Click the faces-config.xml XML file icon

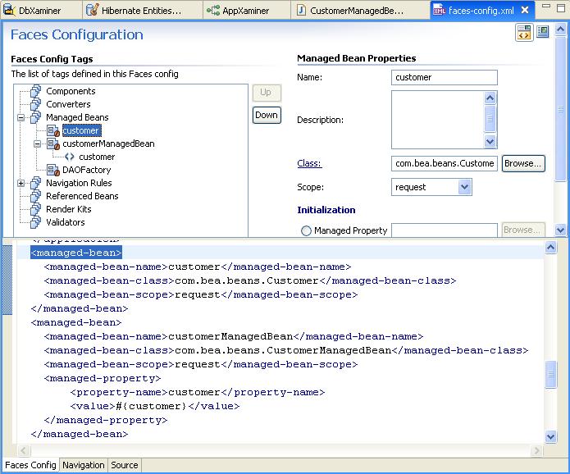tap(439, 10)
